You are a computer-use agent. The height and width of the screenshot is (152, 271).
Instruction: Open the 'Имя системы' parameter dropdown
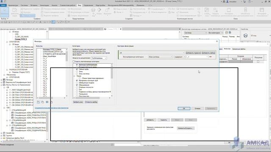tap(160, 57)
